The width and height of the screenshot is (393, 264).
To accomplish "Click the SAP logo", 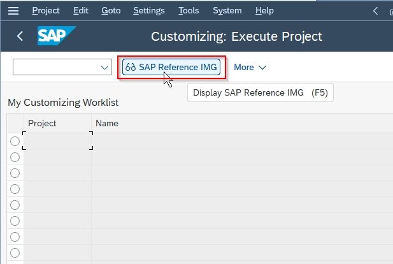I will coord(57,36).
